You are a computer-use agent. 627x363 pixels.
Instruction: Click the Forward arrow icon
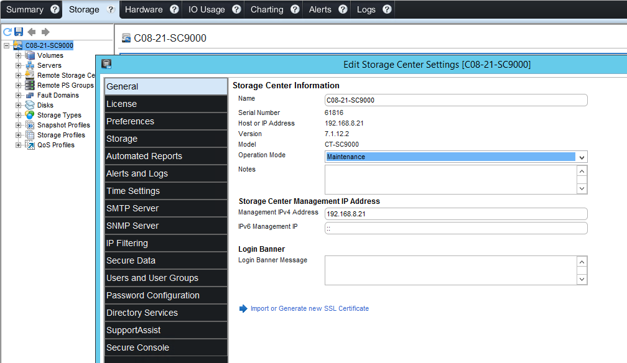point(45,32)
